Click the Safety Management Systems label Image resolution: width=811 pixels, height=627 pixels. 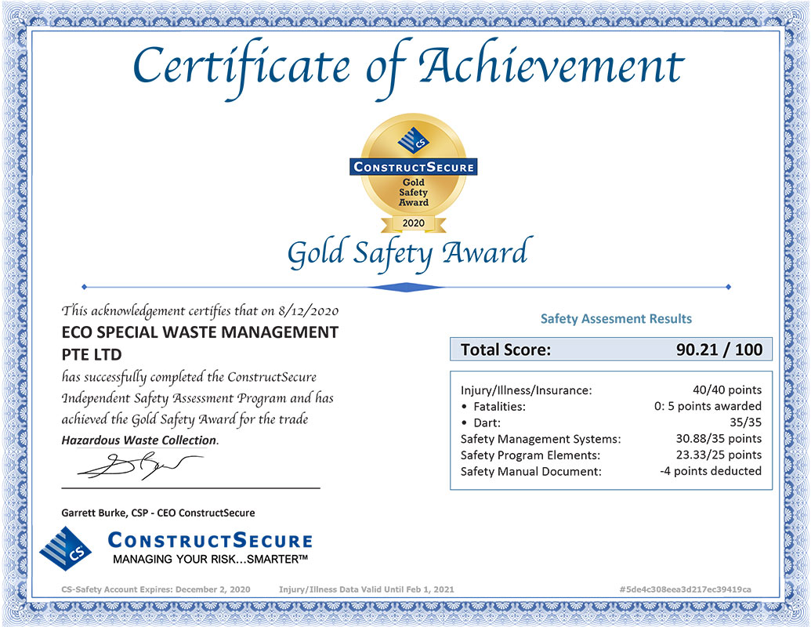tap(541, 439)
